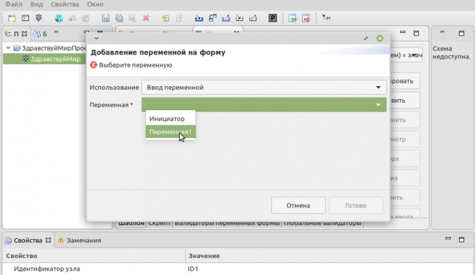This screenshot has height=275, width=475.
Task: Collapse the ЗдравствуйМирПрое project tree node
Action: 8,48
